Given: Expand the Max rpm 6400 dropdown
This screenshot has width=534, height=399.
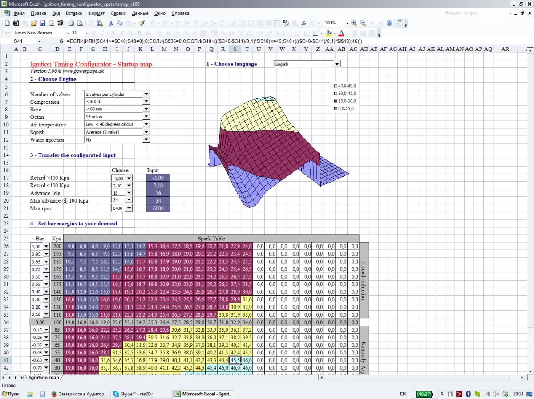Looking at the screenshot, I should tap(129, 208).
